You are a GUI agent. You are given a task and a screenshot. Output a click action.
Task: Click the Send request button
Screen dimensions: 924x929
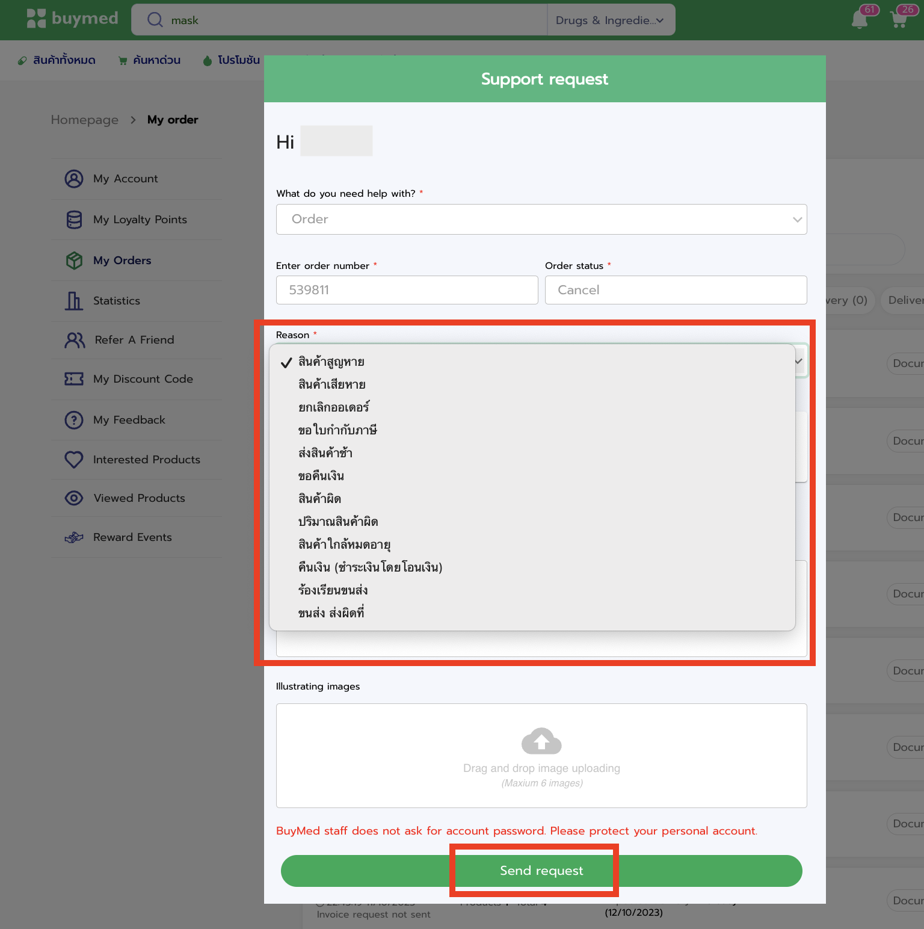(x=541, y=871)
